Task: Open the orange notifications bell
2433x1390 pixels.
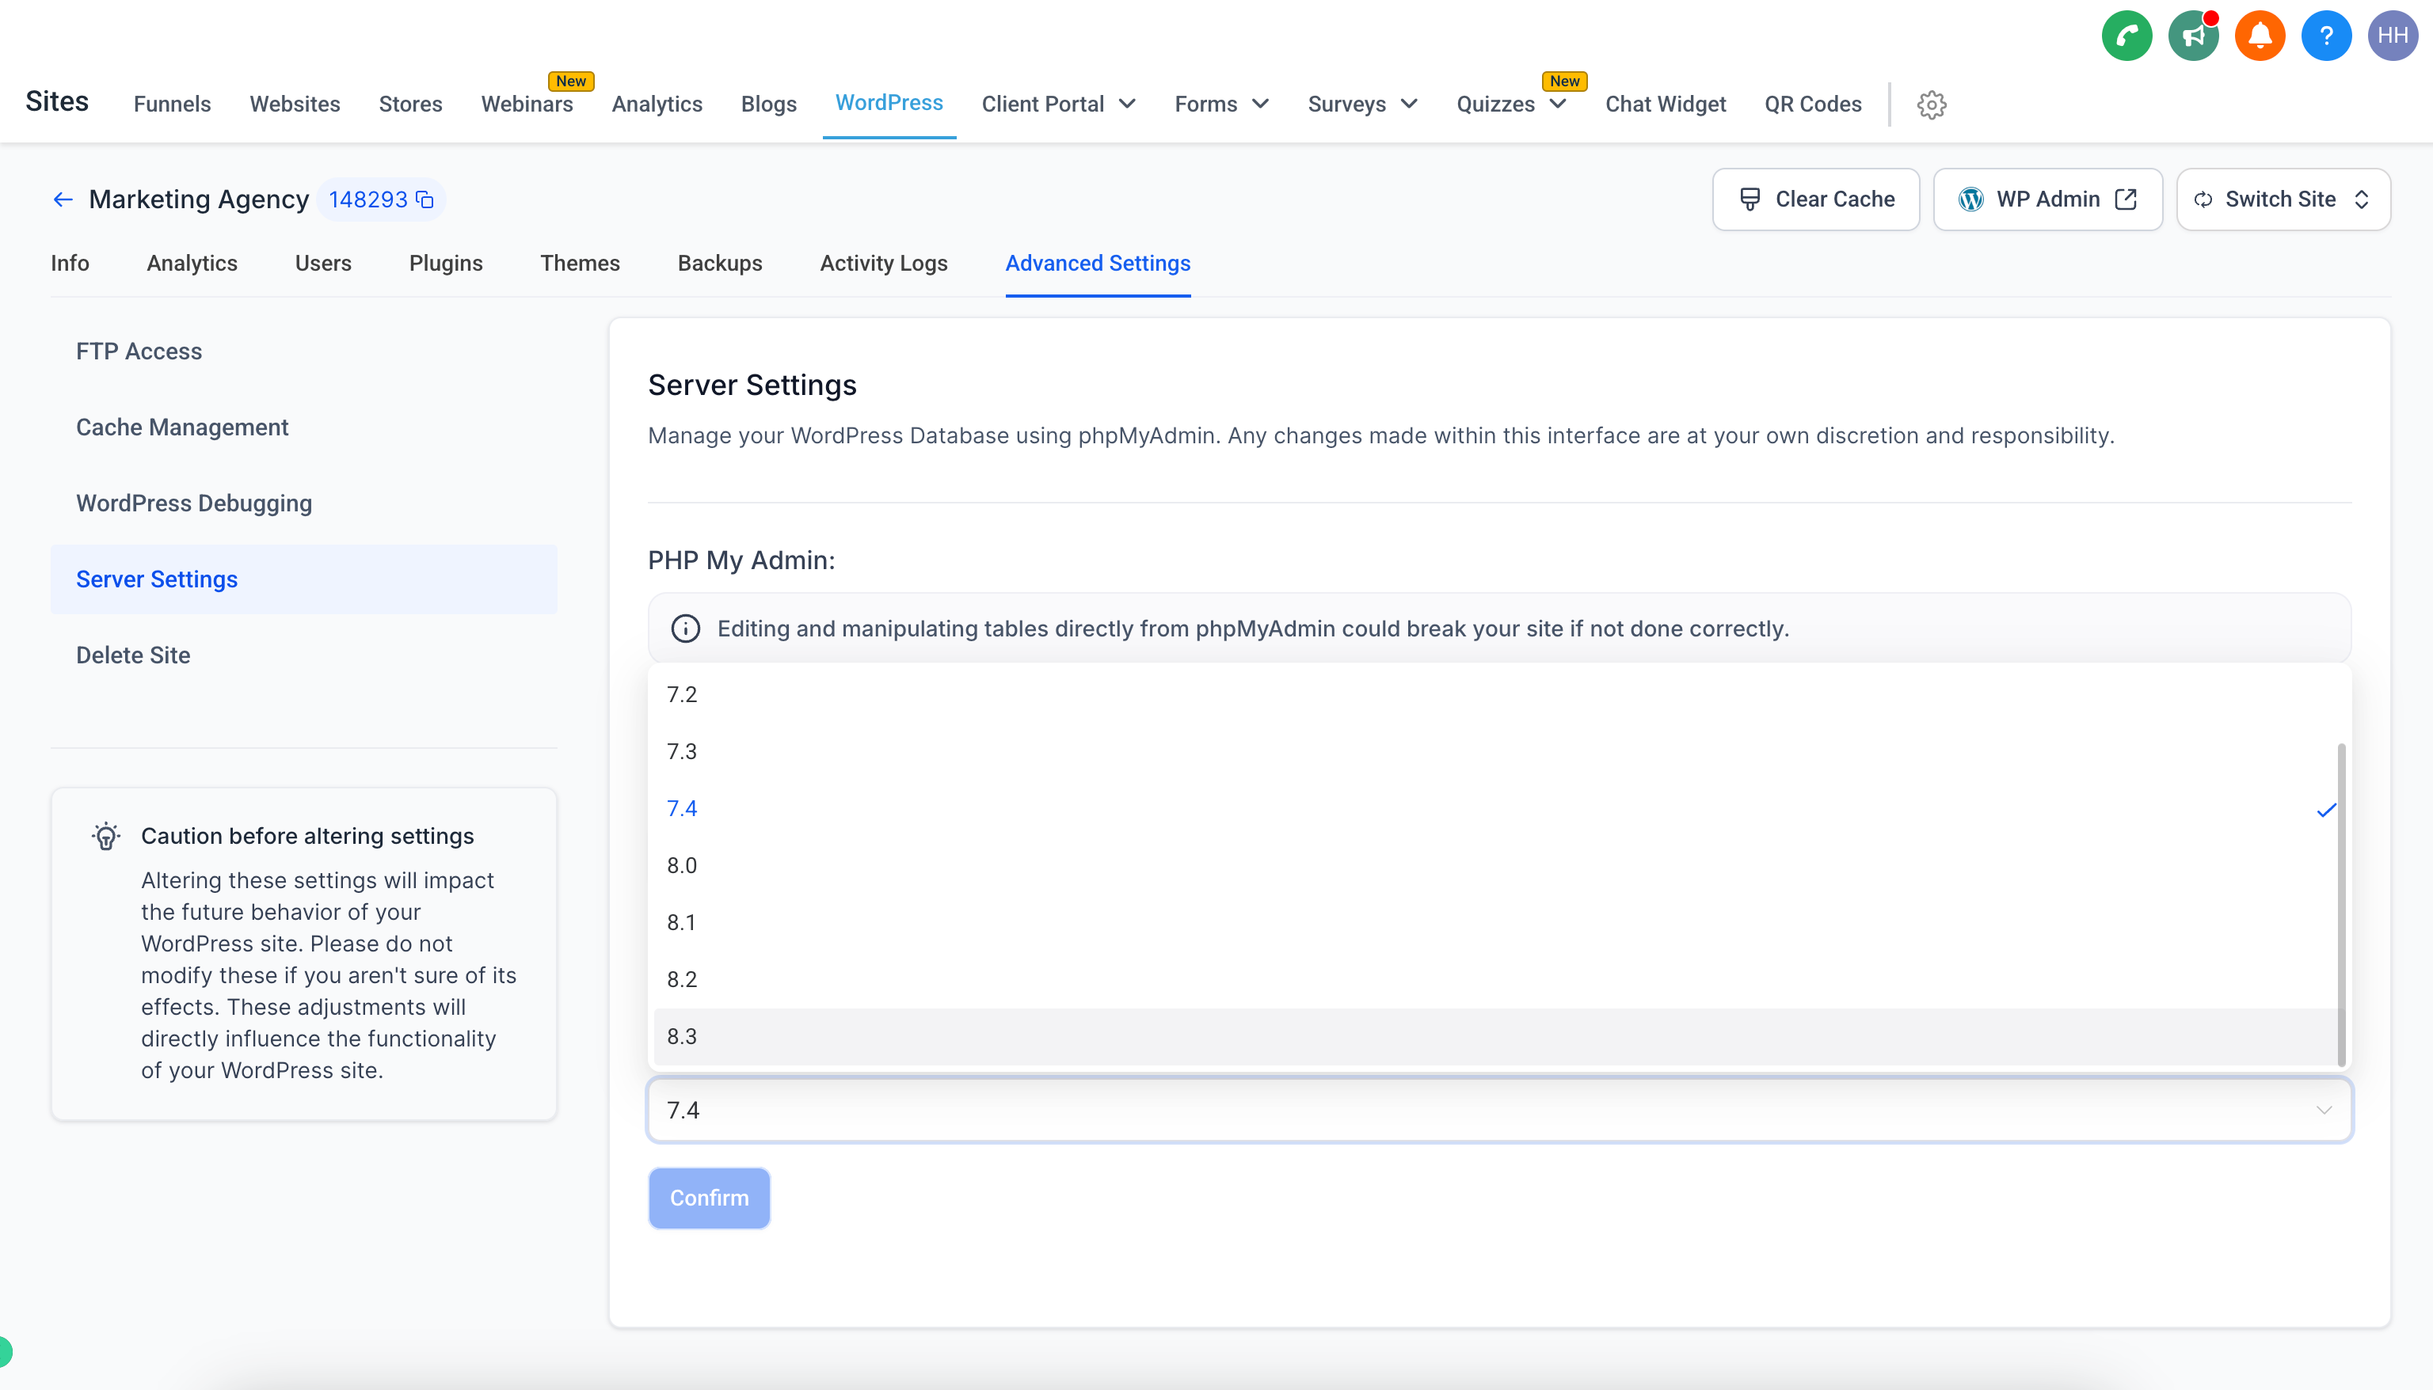Action: (x=2260, y=36)
